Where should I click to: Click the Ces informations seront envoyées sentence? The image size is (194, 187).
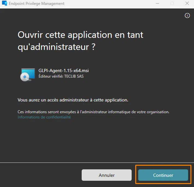[x=93, y=112]
